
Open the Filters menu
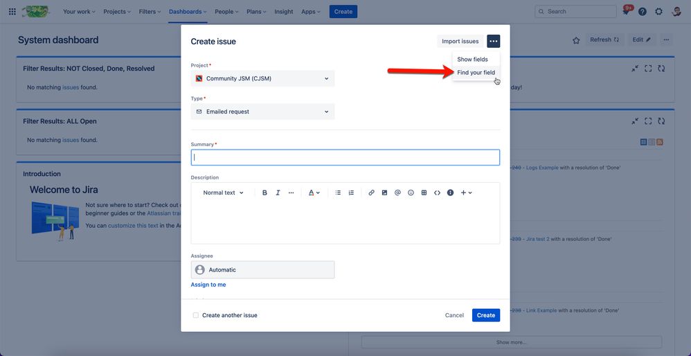pyautogui.click(x=151, y=12)
